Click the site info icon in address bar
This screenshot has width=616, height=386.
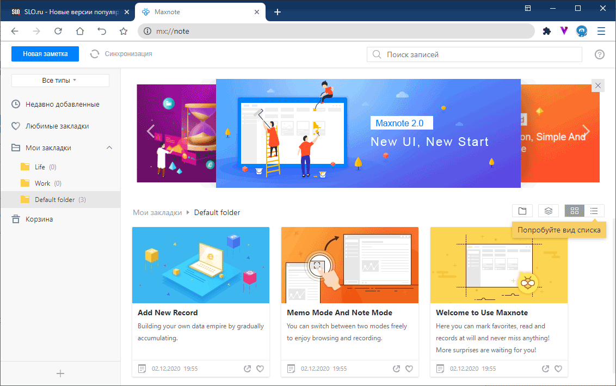coord(147,31)
